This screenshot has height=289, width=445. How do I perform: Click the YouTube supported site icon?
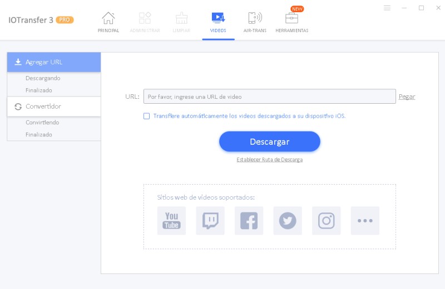171,221
